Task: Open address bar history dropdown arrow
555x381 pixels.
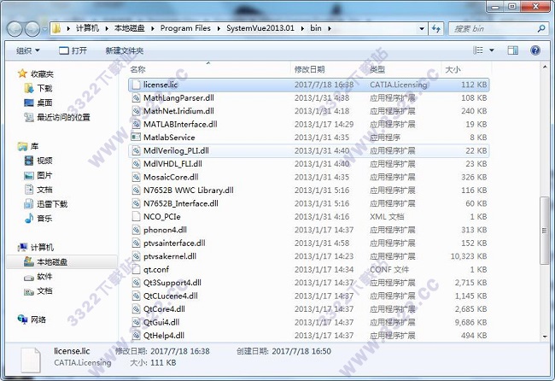Action: coord(422,29)
